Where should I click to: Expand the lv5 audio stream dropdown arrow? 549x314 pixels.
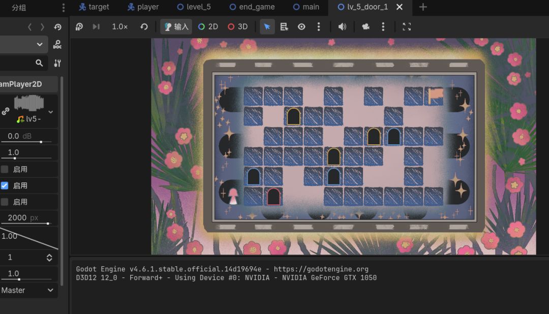tap(51, 112)
